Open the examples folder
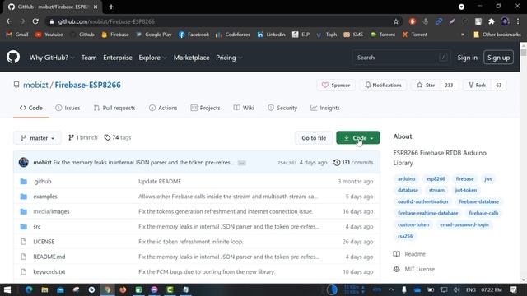 (x=45, y=197)
